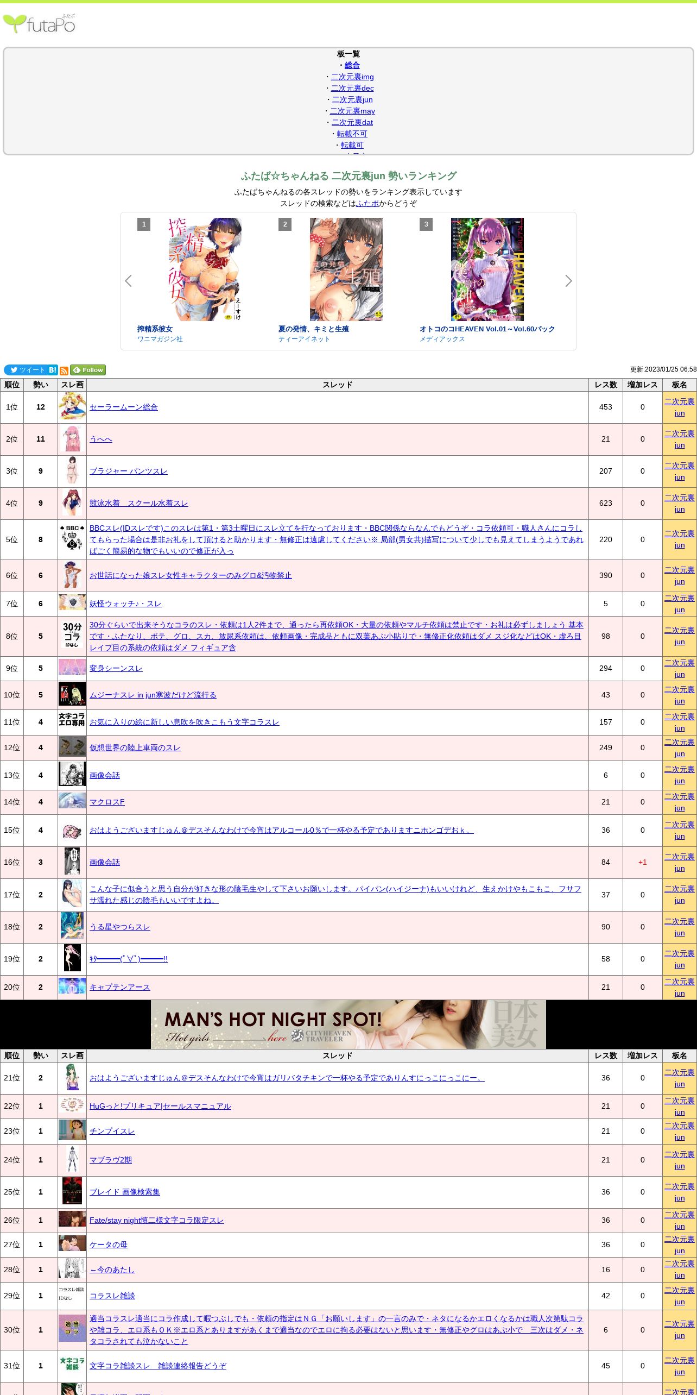
Task: Open the 変身シーンスレ thread
Action: (x=116, y=668)
